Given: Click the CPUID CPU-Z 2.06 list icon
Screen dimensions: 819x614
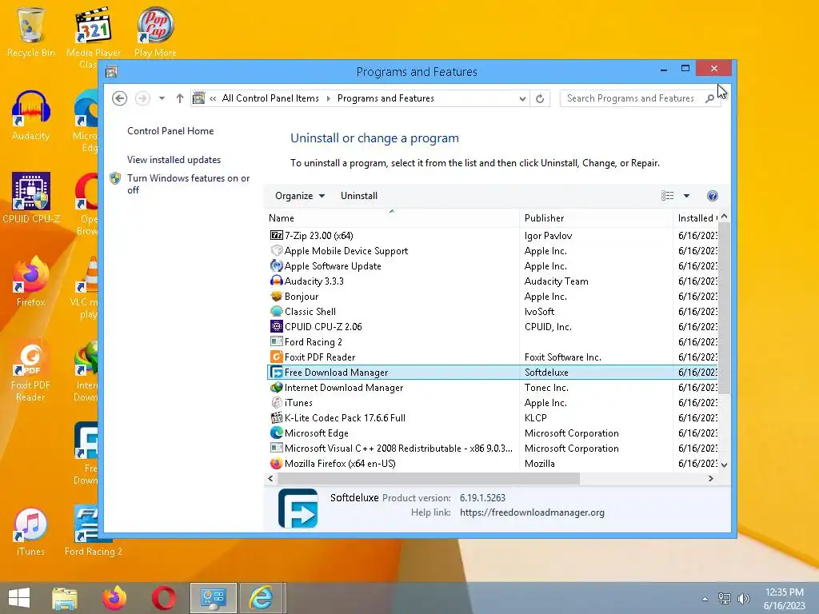Looking at the screenshot, I should (x=276, y=326).
